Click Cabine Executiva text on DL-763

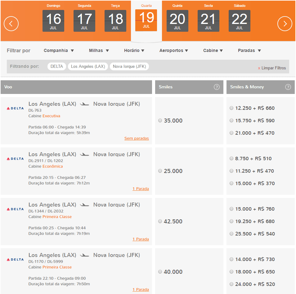[44, 116]
